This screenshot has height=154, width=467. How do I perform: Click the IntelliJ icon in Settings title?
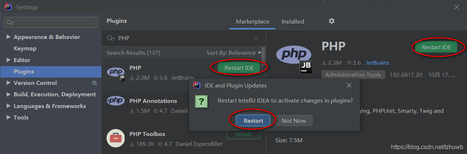(x=8, y=7)
